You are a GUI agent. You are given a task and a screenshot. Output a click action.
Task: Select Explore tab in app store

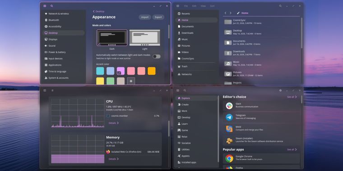coord(196,98)
